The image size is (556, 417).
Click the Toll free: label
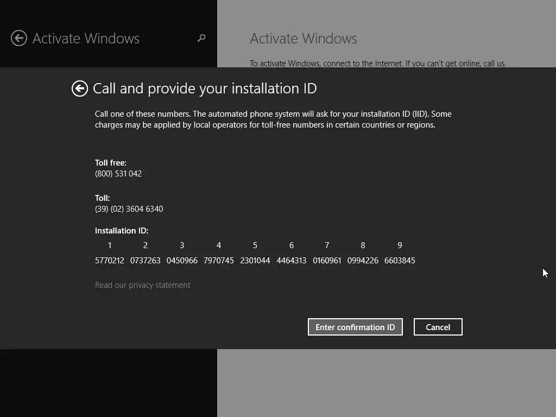111,163
